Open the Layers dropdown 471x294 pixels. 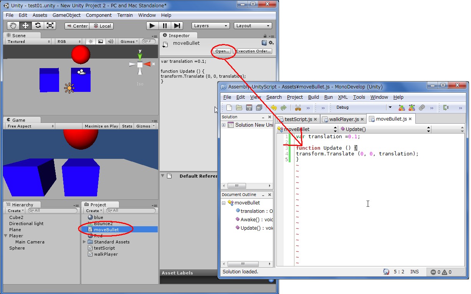(210, 26)
